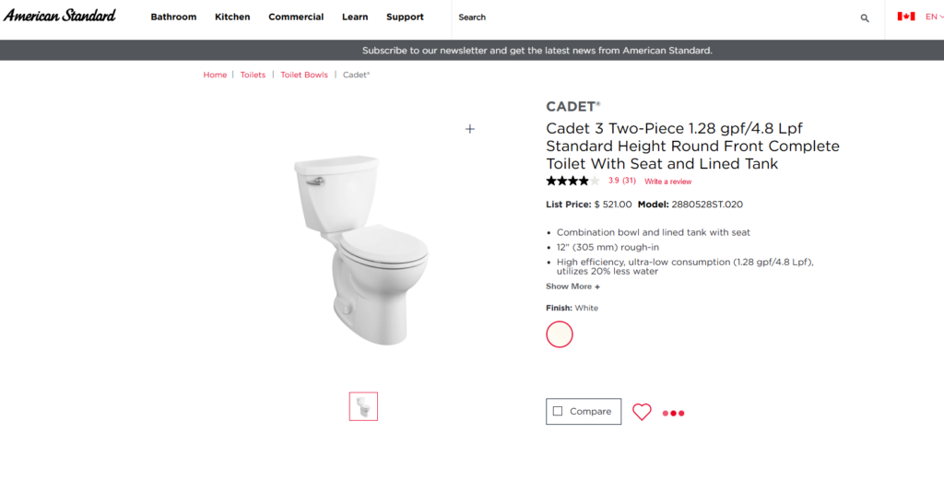Tick the Compare checkbox
The height and width of the screenshot is (480, 944).
pyautogui.click(x=558, y=412)
